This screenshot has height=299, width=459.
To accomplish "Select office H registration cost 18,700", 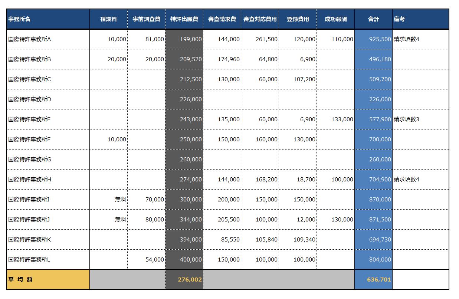I will (x=298, y=180).
